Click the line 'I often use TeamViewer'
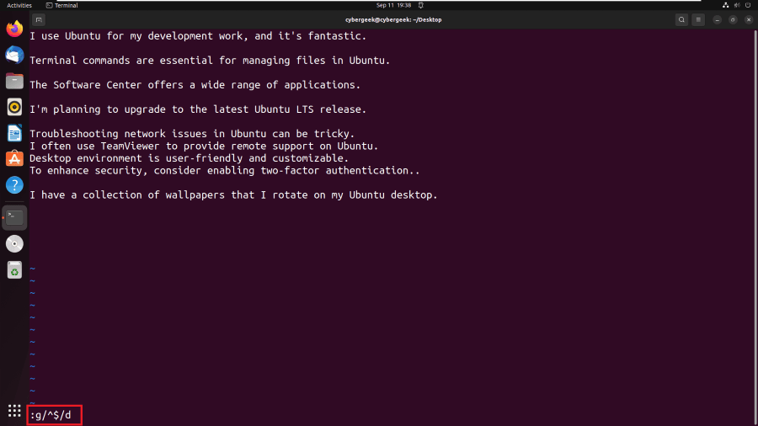 204,146
